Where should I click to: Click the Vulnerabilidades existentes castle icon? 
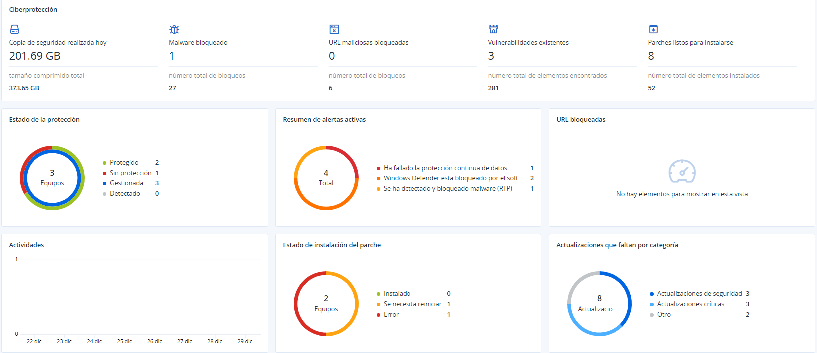coord(493,29)
